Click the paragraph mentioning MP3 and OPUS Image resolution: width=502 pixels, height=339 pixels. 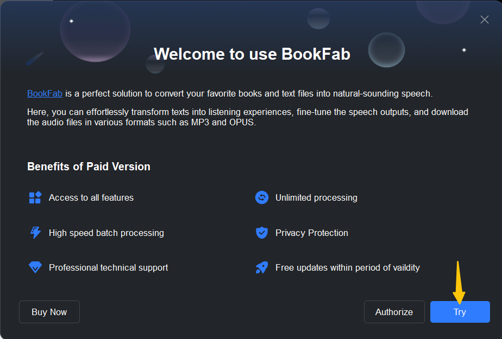pos(247,117)
